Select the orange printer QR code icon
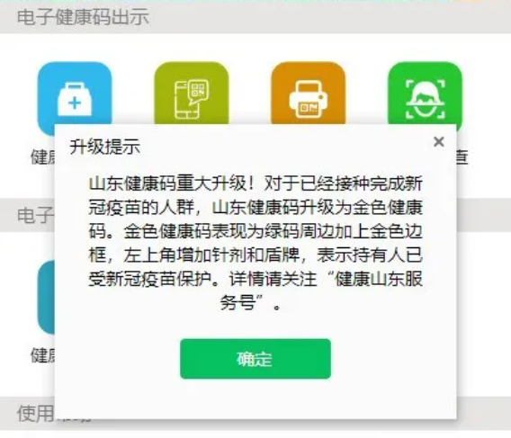This screenshot has height=438, width=511. point(308,94)
